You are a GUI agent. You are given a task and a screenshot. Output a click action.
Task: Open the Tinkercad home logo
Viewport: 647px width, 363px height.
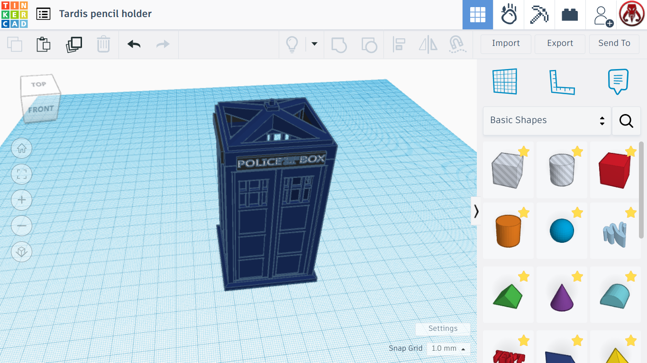(15, 14)
